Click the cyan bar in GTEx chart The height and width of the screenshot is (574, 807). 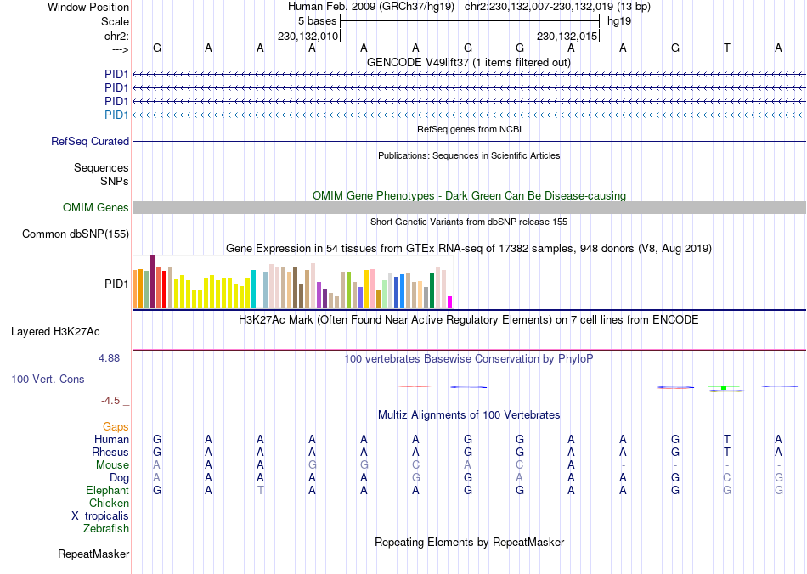(253, 289)
